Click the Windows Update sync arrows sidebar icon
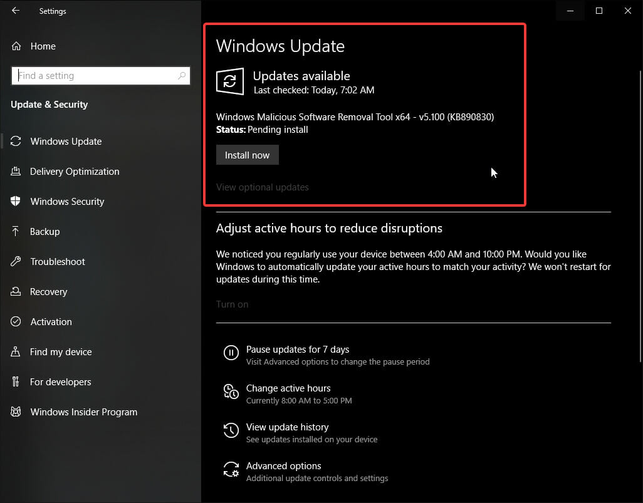 [16, 142]
